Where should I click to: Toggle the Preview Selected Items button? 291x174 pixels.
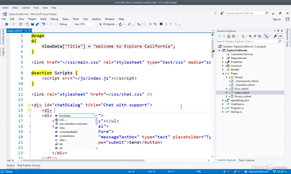[280, 36]
